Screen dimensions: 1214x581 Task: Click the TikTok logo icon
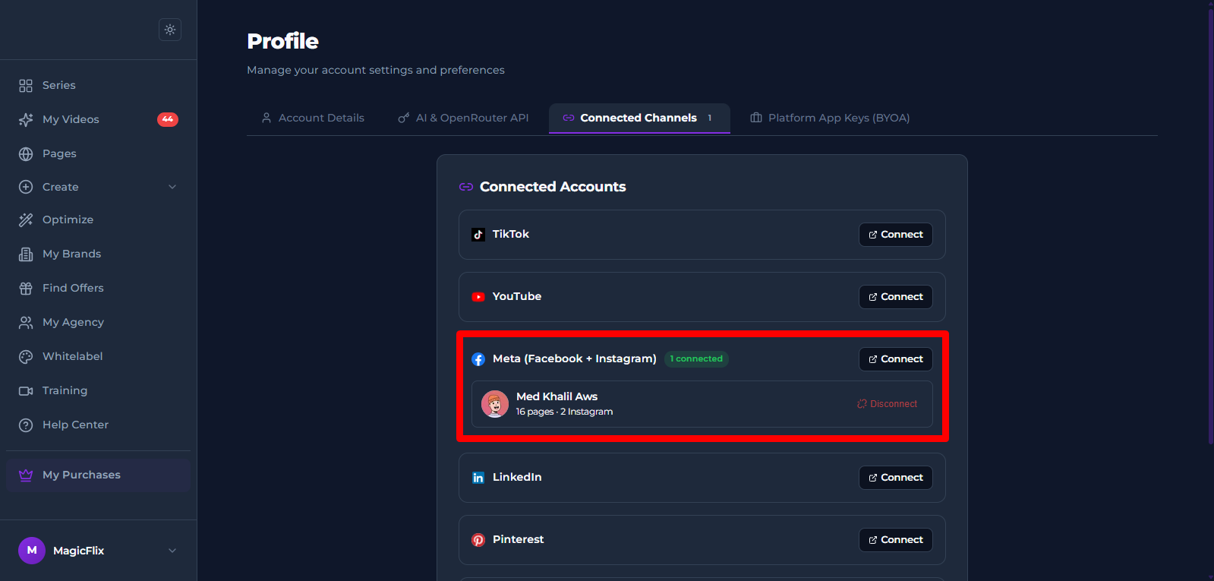[x=478, y=235]
